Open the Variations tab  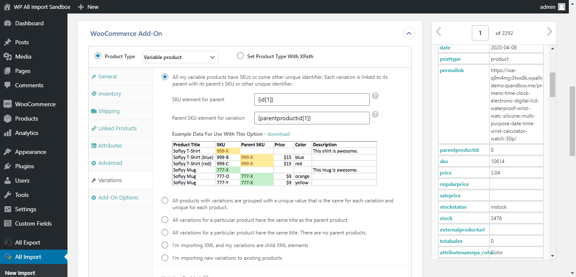pyautogui.click(x=121, y=180)
